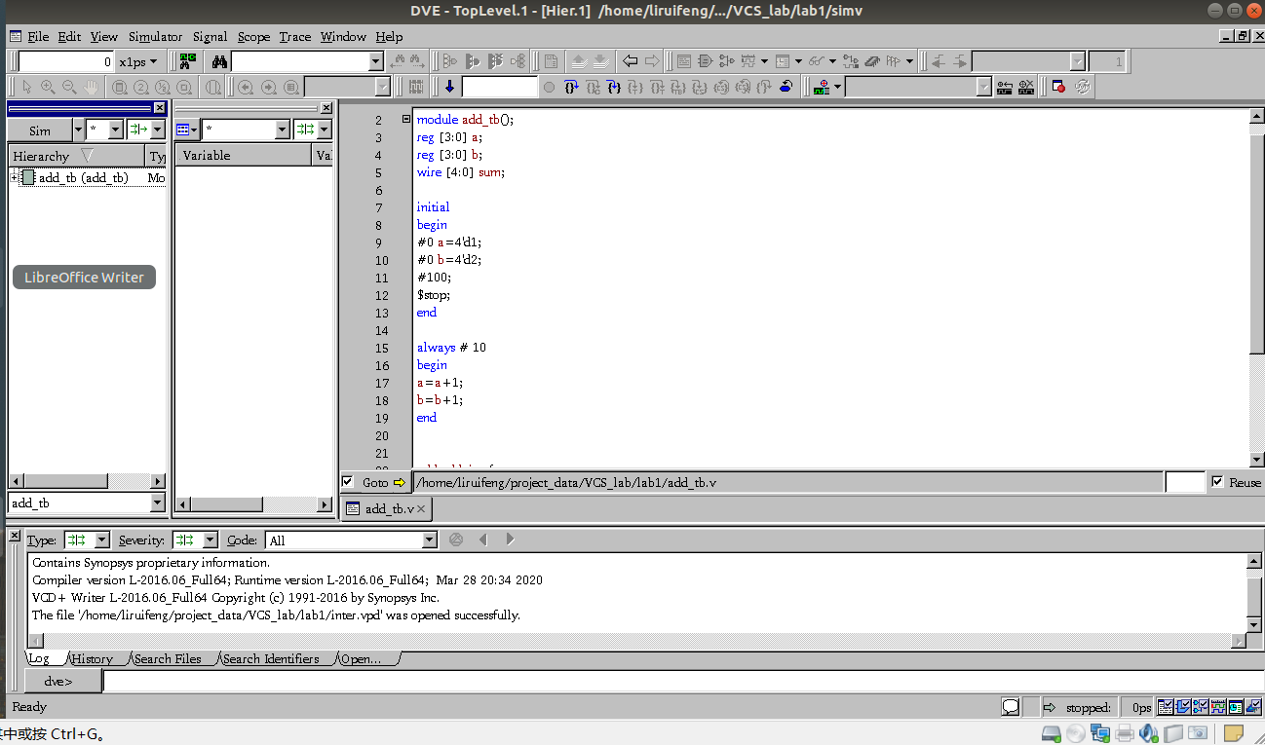This screenshot has height=745, width=1265.
Task: Click the binoculars search icon
Action: [x=219, y=60]
